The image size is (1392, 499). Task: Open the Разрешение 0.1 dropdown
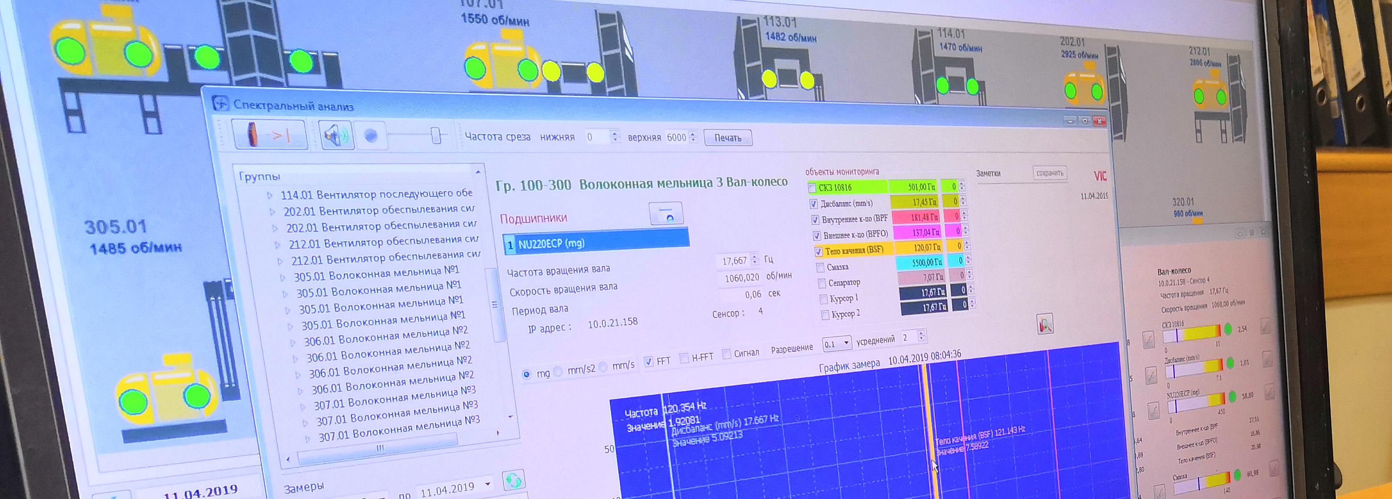[837, 343]
